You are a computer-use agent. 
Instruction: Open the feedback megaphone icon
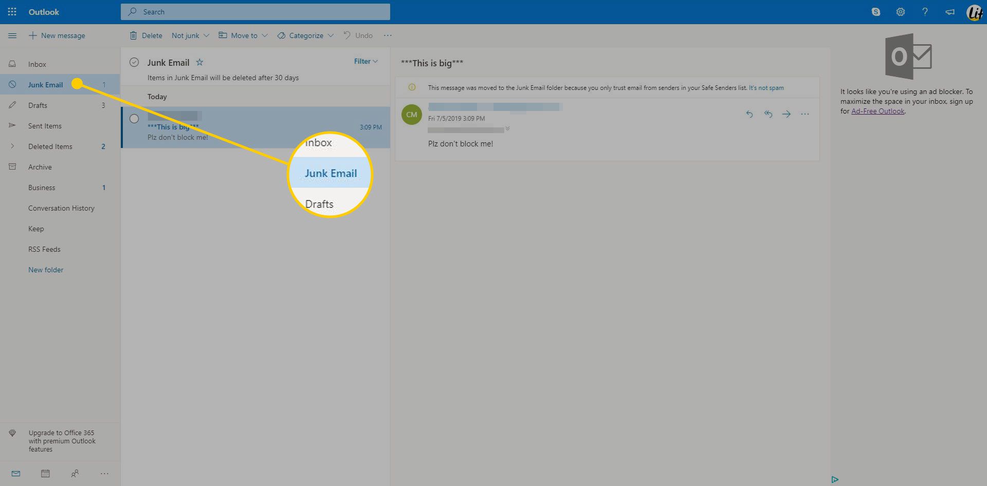point(949,12)
